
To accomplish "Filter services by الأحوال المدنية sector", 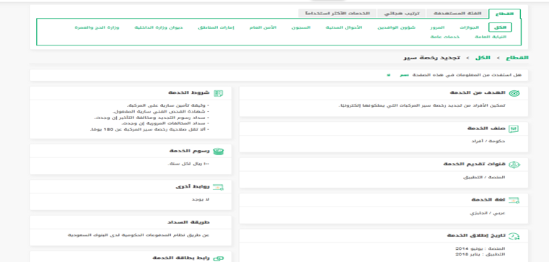I will [344, 27].
